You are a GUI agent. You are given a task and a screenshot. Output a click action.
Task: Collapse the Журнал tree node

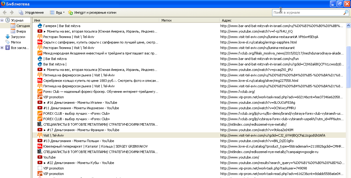[2, 20]
